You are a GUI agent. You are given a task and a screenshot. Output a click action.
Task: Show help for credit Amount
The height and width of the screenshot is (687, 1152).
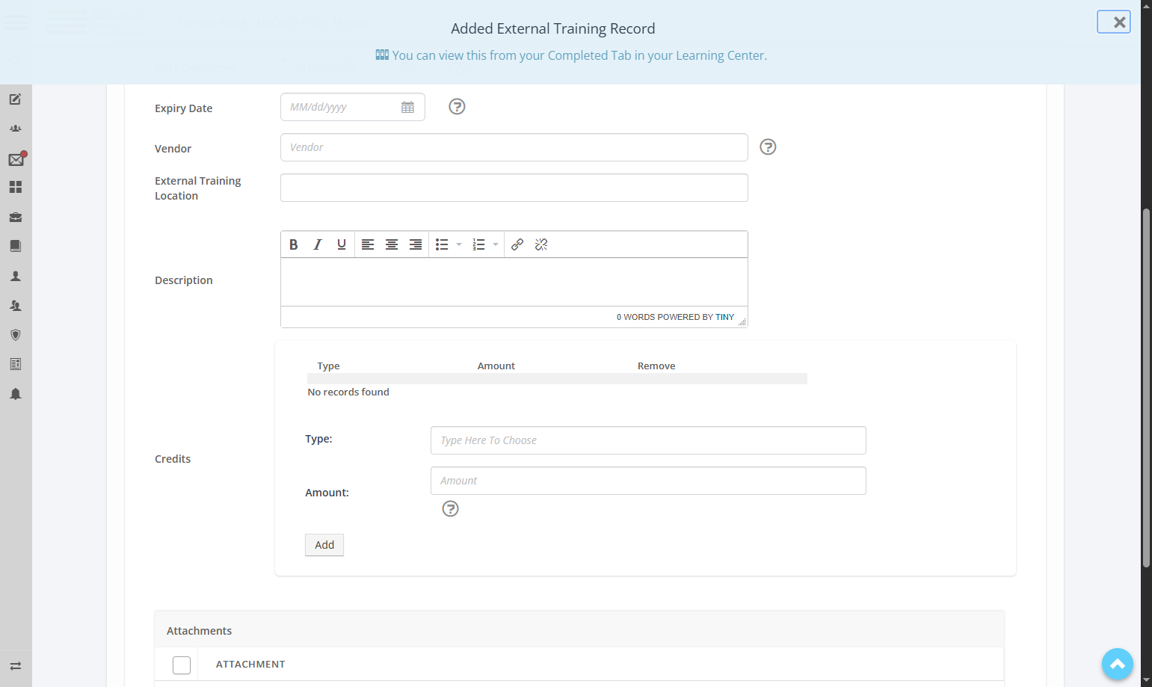tap(450, 509)
